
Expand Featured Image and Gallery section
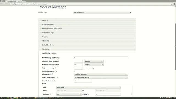click(x=87, y=29)
